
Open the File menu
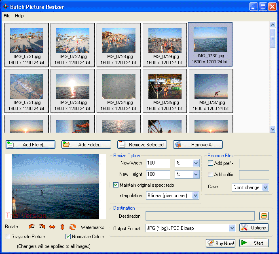(x=7, y=16)
